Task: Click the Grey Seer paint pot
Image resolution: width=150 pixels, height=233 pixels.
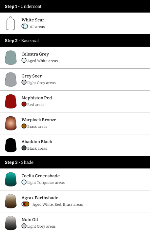Action: [11, 79]
